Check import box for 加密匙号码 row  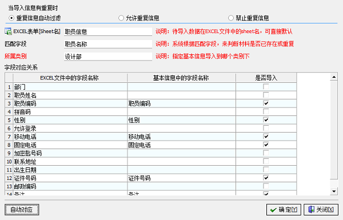pyautogui.click(x=266, y=153)
